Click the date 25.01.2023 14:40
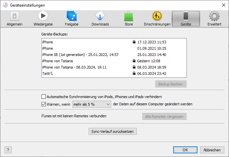The width and height of the screenshot is (229, 157). (x=152, y=55)
